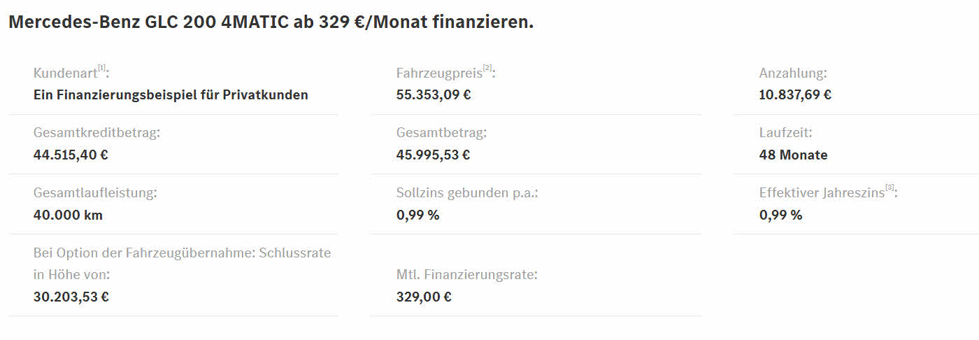Viewport: 979px width, 340px height.
Task: Open footnote 2 beside Fahrzeugpreis
Action: (x=487, y=69)
